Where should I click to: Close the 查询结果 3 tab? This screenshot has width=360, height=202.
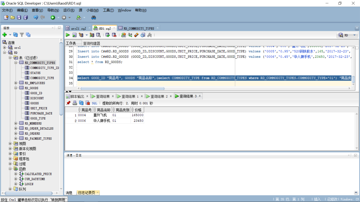(x=200, y=96)
